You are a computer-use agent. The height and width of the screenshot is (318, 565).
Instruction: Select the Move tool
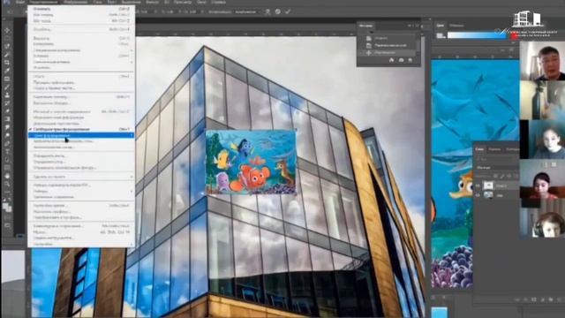(7, 30)
